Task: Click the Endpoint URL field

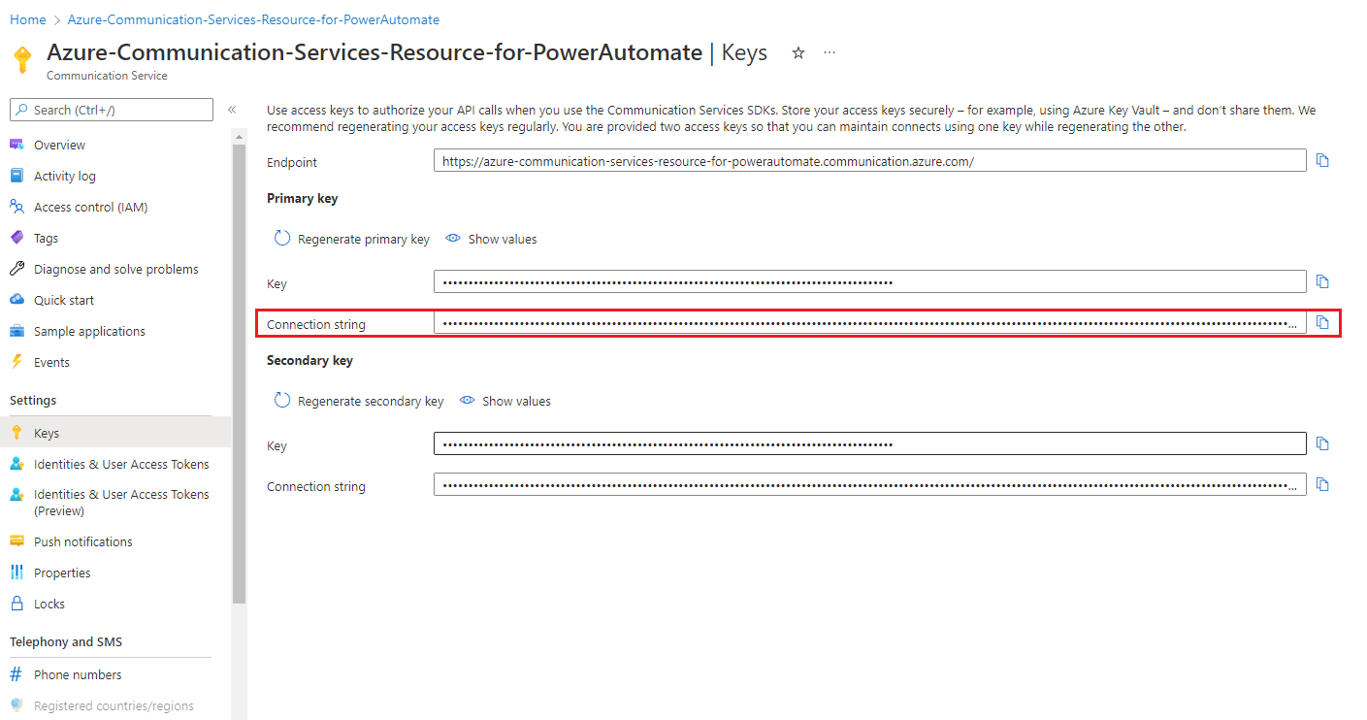Action: 870,161
